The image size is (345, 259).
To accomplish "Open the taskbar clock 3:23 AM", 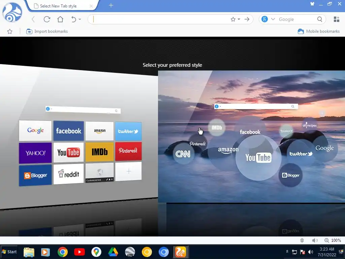I will point(327,252).
